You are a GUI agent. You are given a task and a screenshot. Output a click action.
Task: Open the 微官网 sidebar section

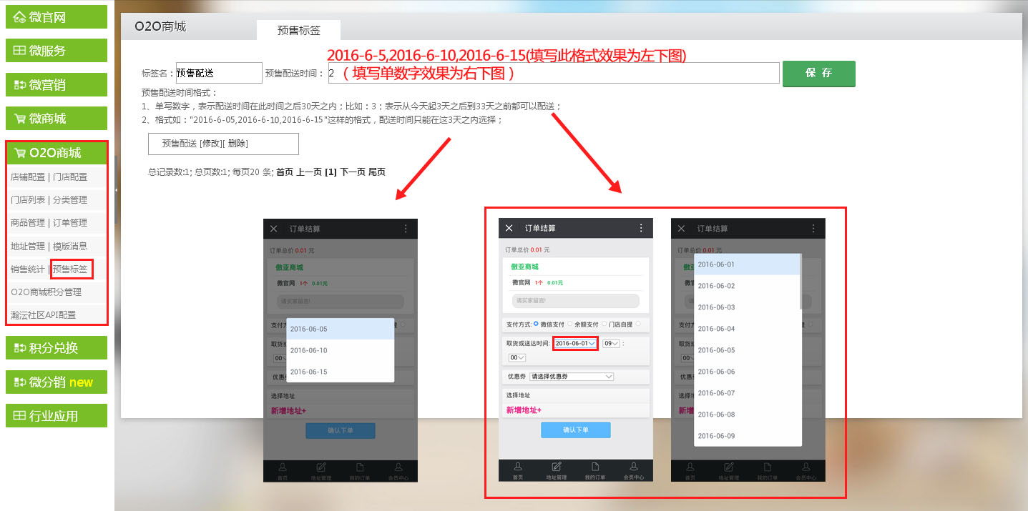click(x=57, y=17)
